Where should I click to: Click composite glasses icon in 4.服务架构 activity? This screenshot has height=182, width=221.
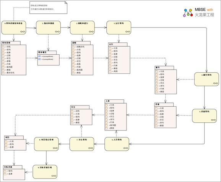216,83
